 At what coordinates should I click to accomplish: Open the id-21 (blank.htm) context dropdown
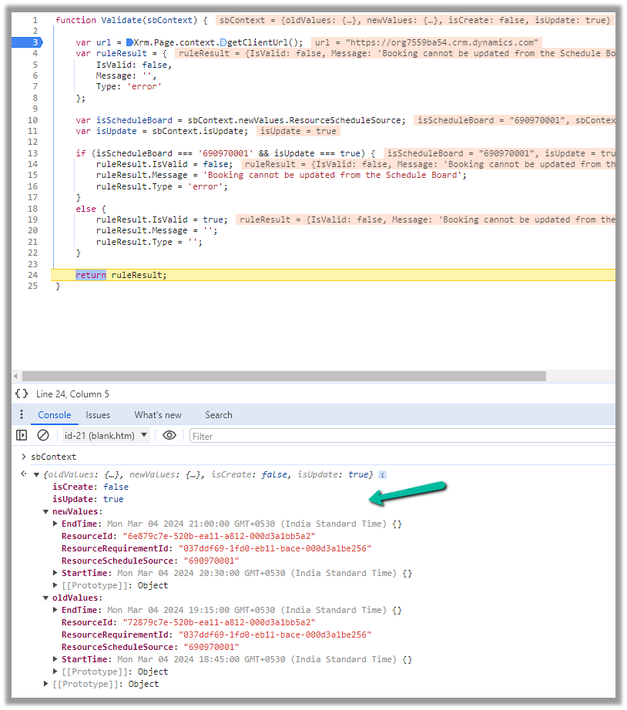(x=106, y=436)
